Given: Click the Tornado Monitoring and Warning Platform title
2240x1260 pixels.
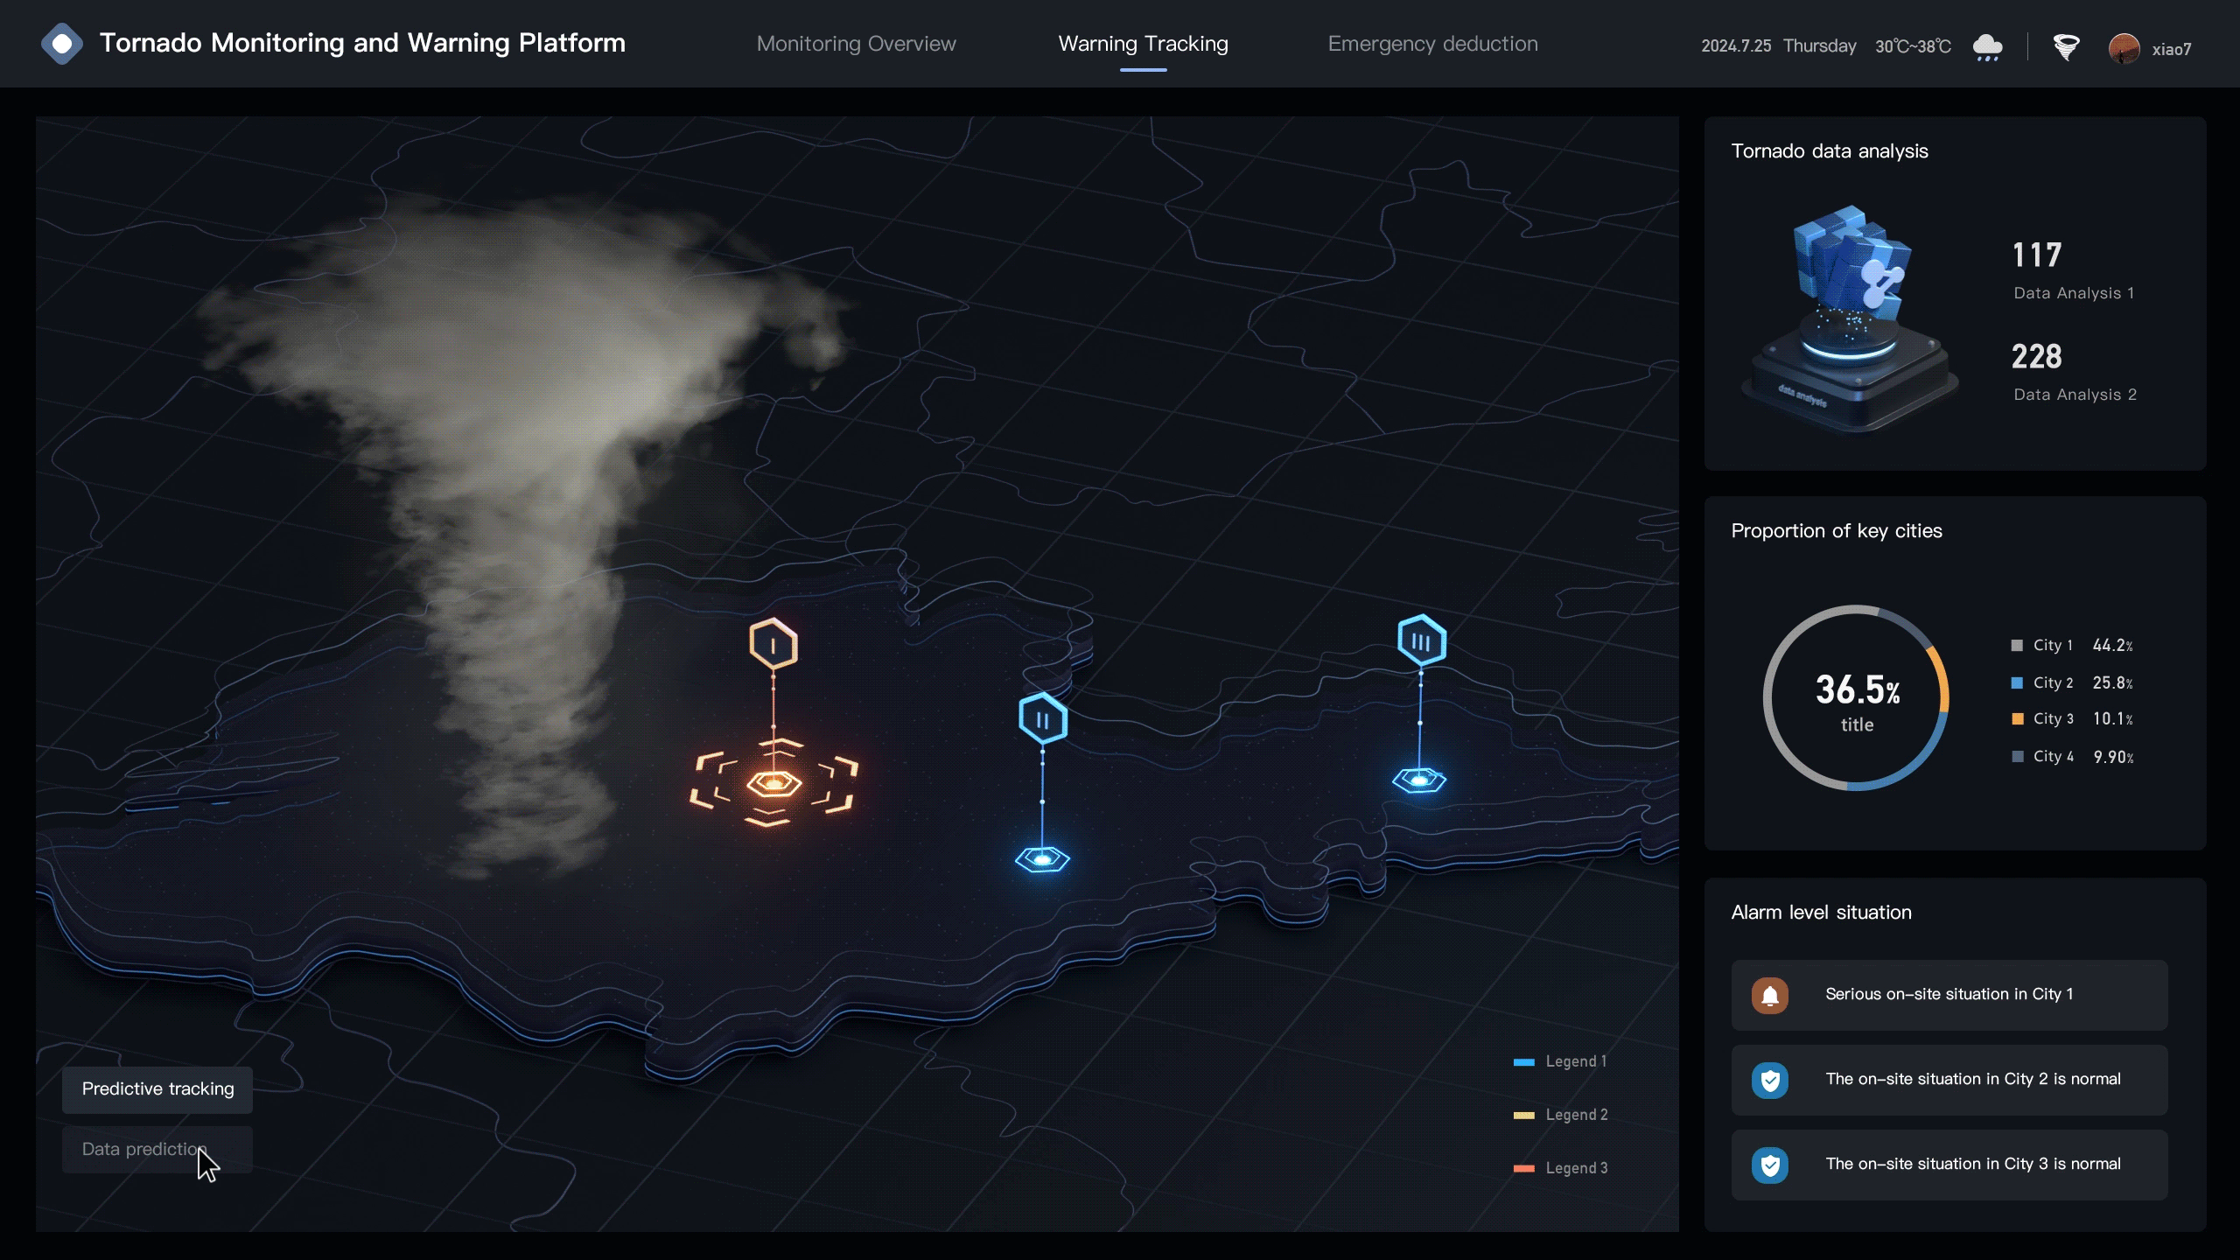Looking at the screenshot, I should click(x=362, y=43).
